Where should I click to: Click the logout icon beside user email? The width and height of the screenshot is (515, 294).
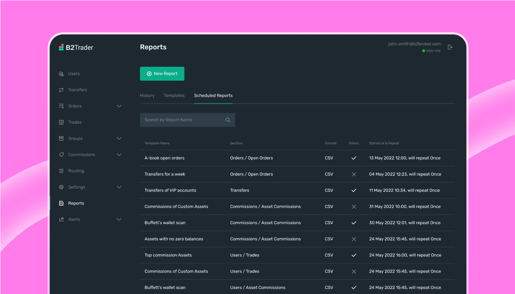pyautogui.click(x=450, y=47)
